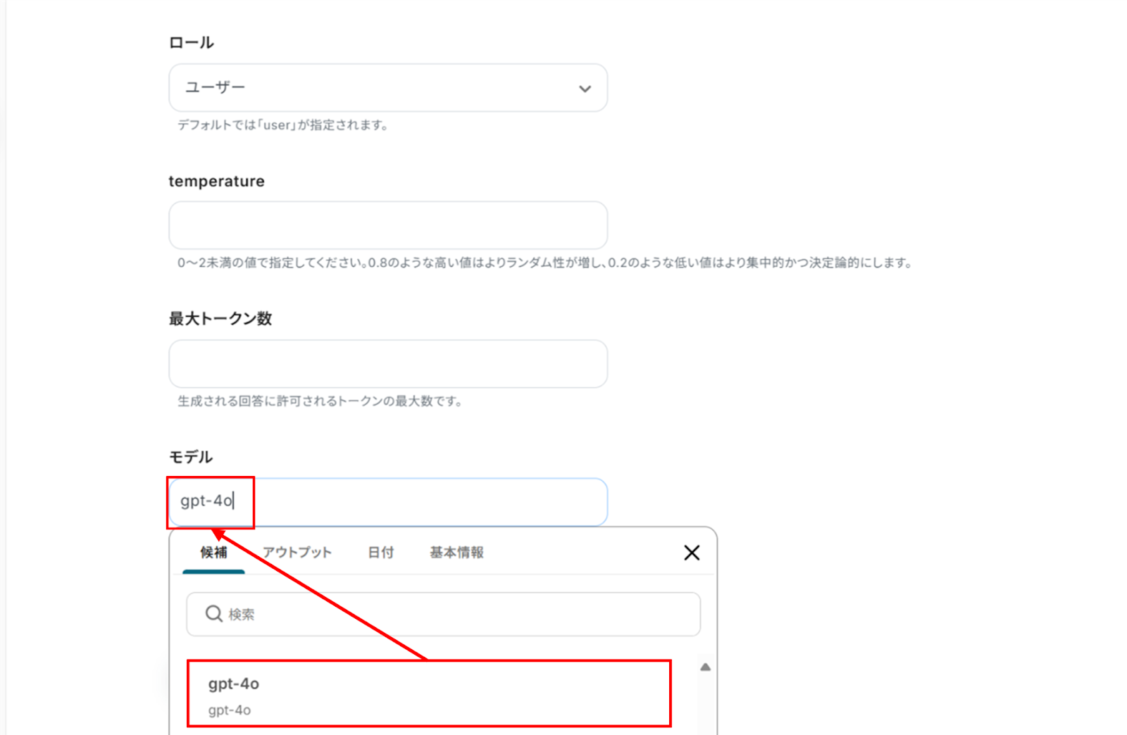Click the temperature input field
The height and width of the screenshot is (735, 1127).
click(388, 225)
